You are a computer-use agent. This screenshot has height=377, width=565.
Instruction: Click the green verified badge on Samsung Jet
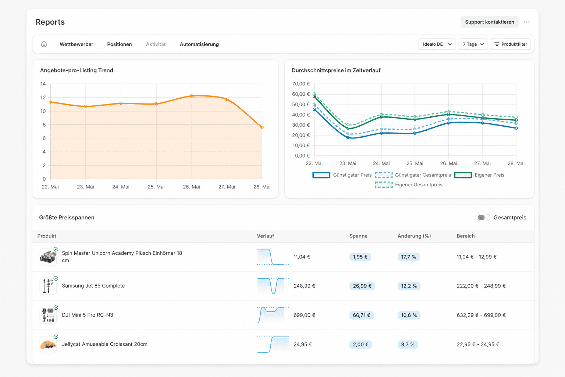tap(56, 278)
